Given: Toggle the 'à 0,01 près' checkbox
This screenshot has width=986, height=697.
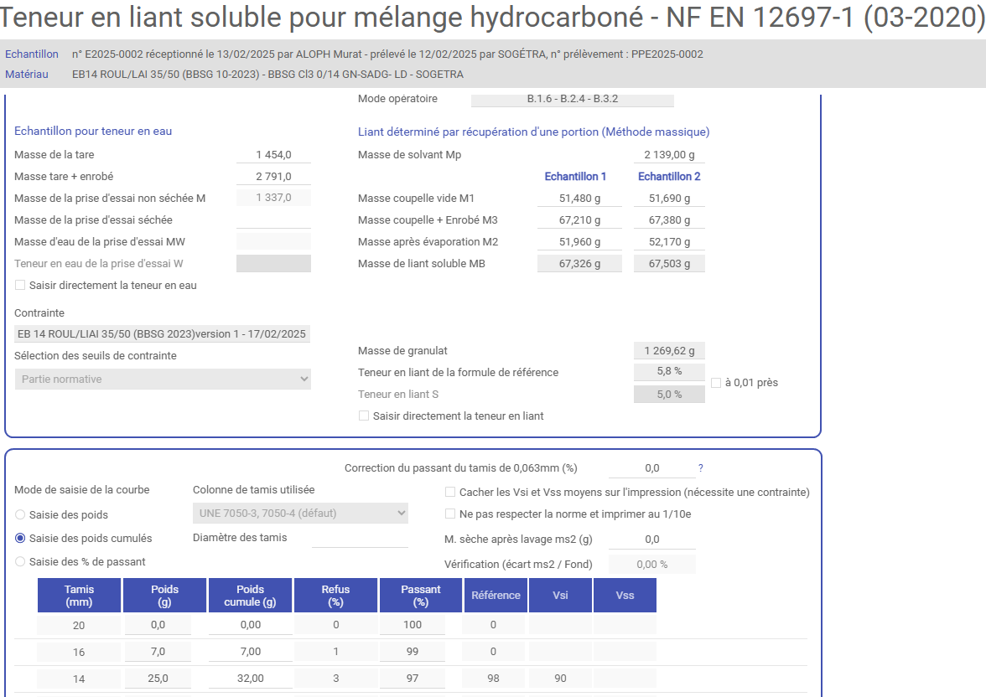Looking at the screenshot, I should click(716, 383).
